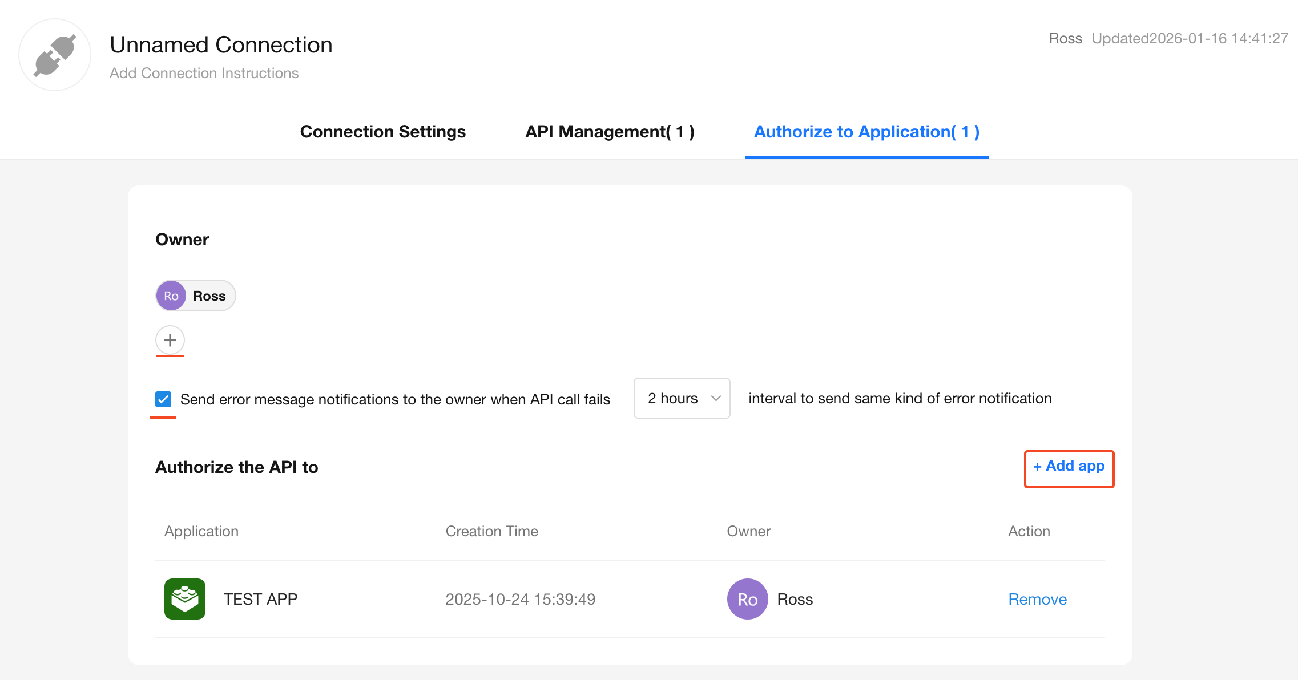Click the dropdown chevron arrow
Screen dimensions: 1298x680
click(716, 398)
